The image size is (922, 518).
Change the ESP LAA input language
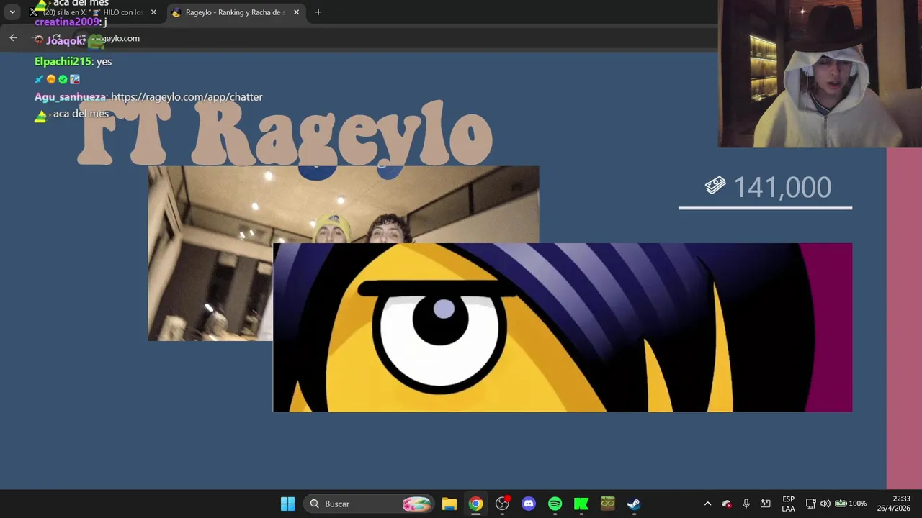[788, 504]
